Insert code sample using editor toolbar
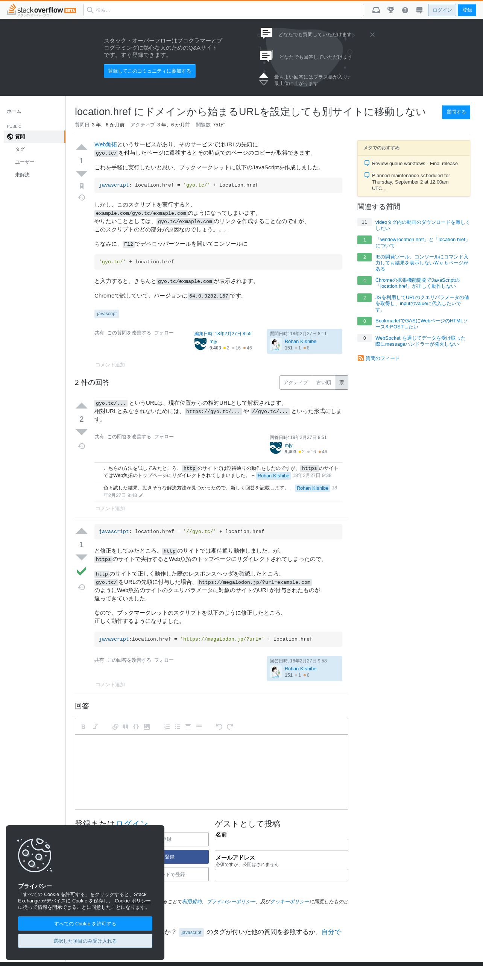The width and height of the screenshot is (483, 966). [136, 727]
